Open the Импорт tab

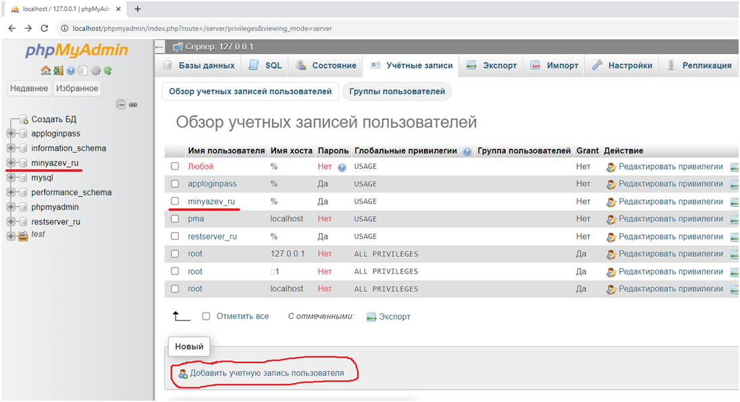click(554, 66)
